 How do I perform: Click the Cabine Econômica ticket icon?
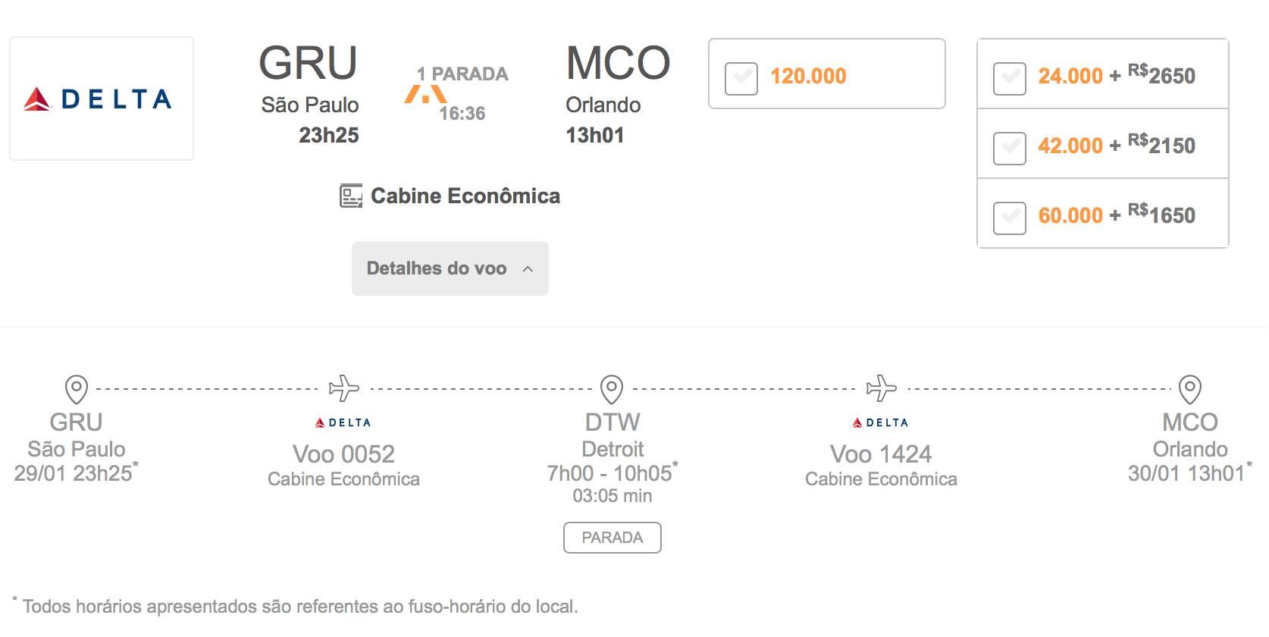click(x=351, y=196)
